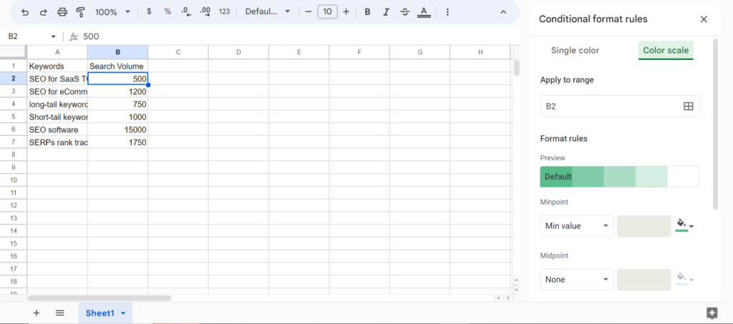The image size is (733, 324).
Task: Toggle bold formatting
Action: pos(367,12)
